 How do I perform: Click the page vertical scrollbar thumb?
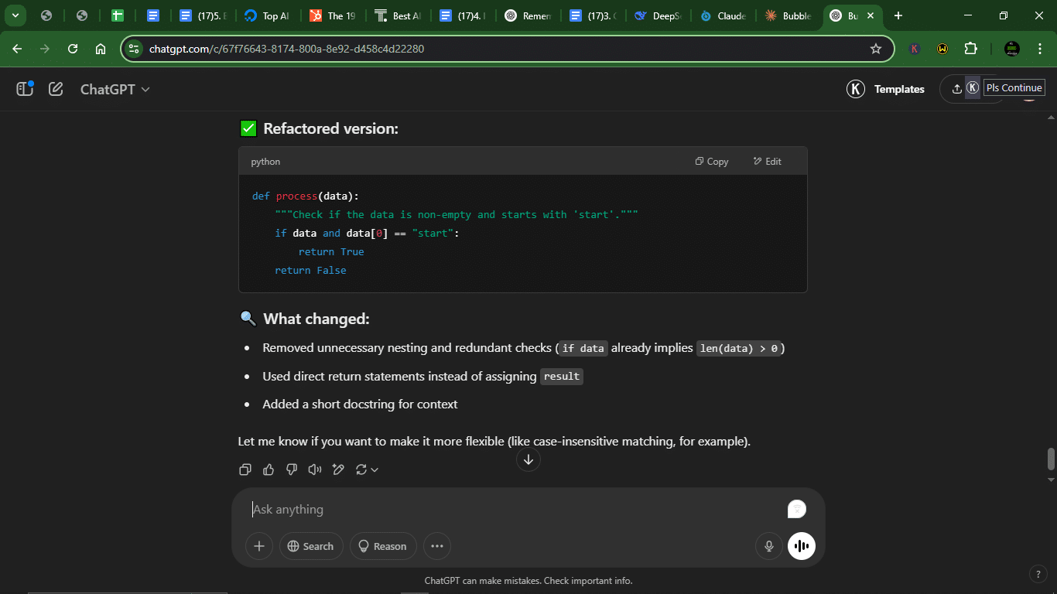[1051, 459]
